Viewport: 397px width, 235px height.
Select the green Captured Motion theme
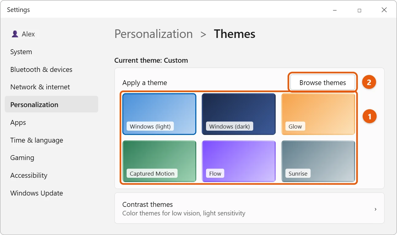click(159, 161)
